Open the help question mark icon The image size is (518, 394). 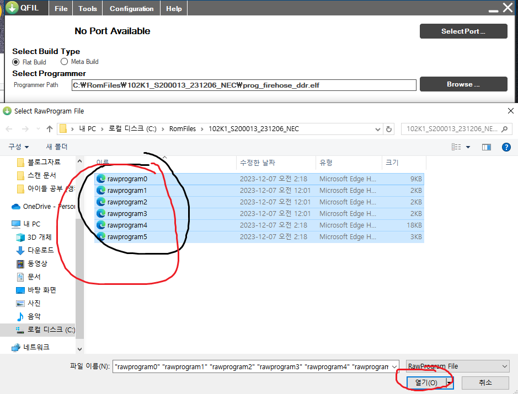[x=506, y=147]
